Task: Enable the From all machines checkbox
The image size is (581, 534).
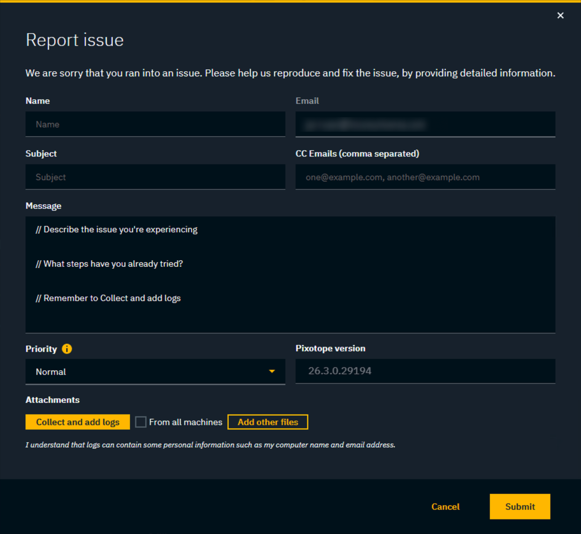Action: (141, 422)
